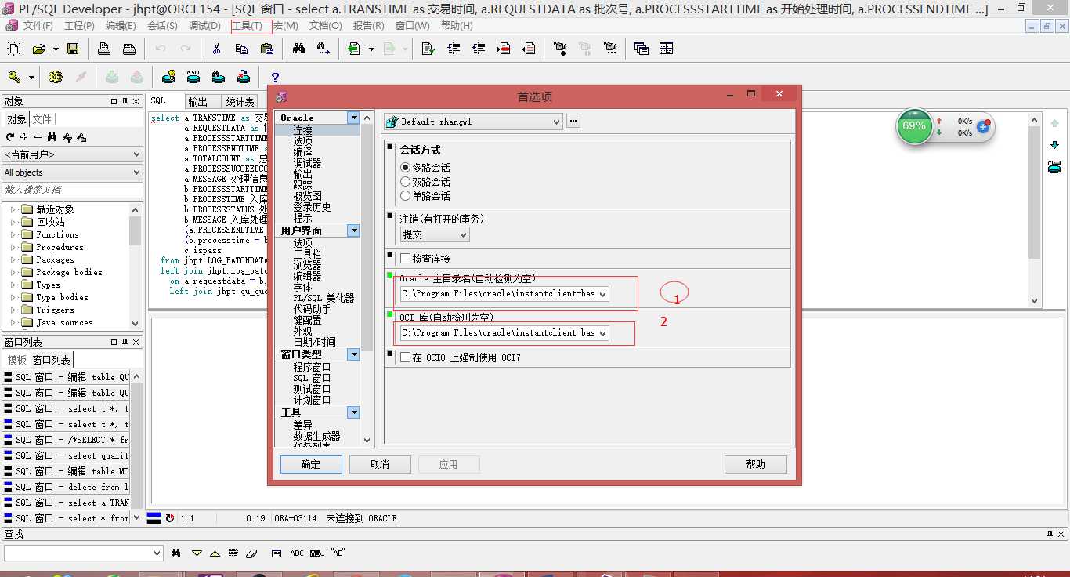Select 字体 in the preferences list
This screenshot has width=1070, height=577.
tap(302, 287)
